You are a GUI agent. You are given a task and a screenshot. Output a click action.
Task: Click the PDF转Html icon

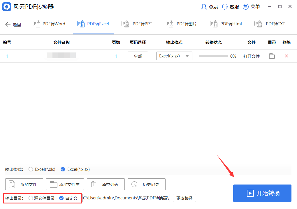coord(214,24)
